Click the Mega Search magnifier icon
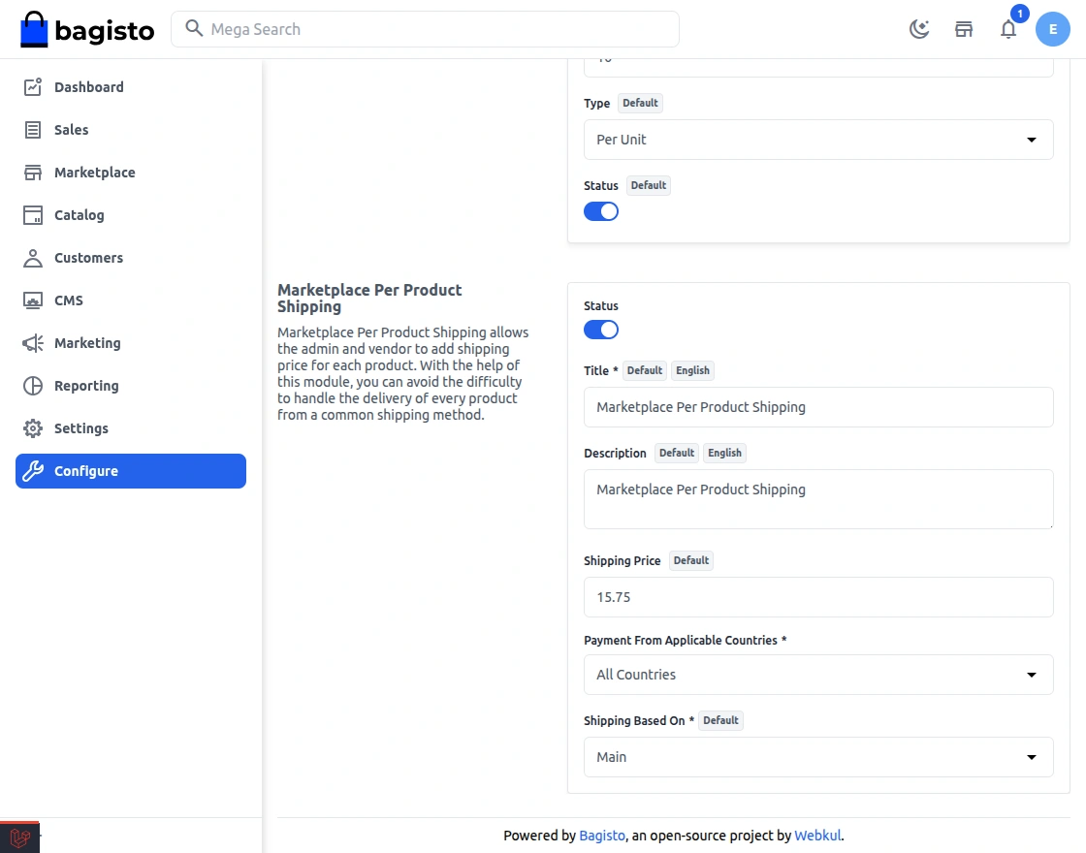The height and width of the screenshot is (853, 1086). (x=194, y=29)
